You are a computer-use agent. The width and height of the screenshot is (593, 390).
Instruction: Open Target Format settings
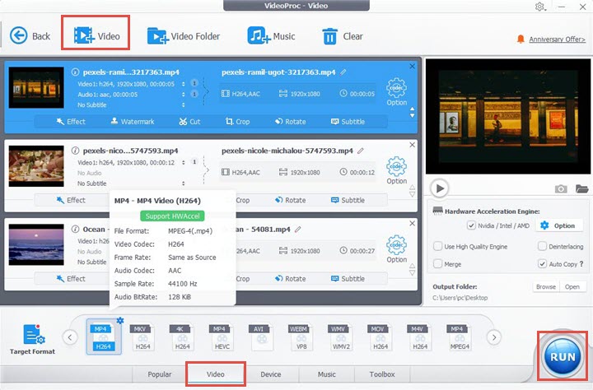pos(32,340)
